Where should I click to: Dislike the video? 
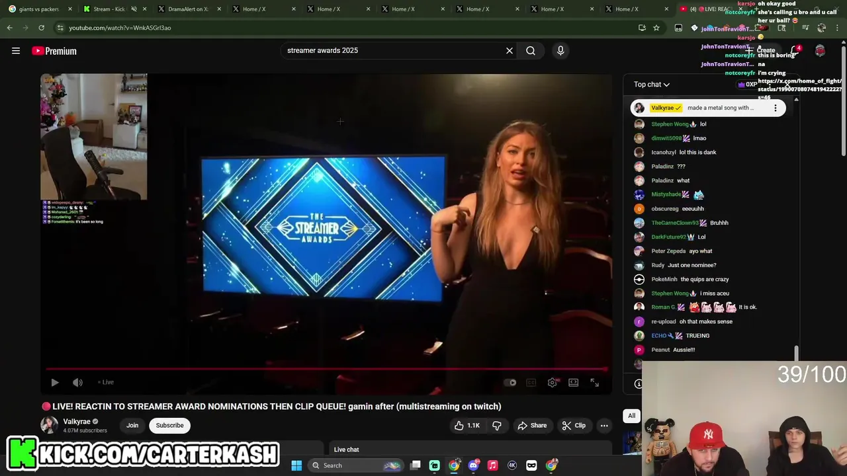(x=497, y=426)
